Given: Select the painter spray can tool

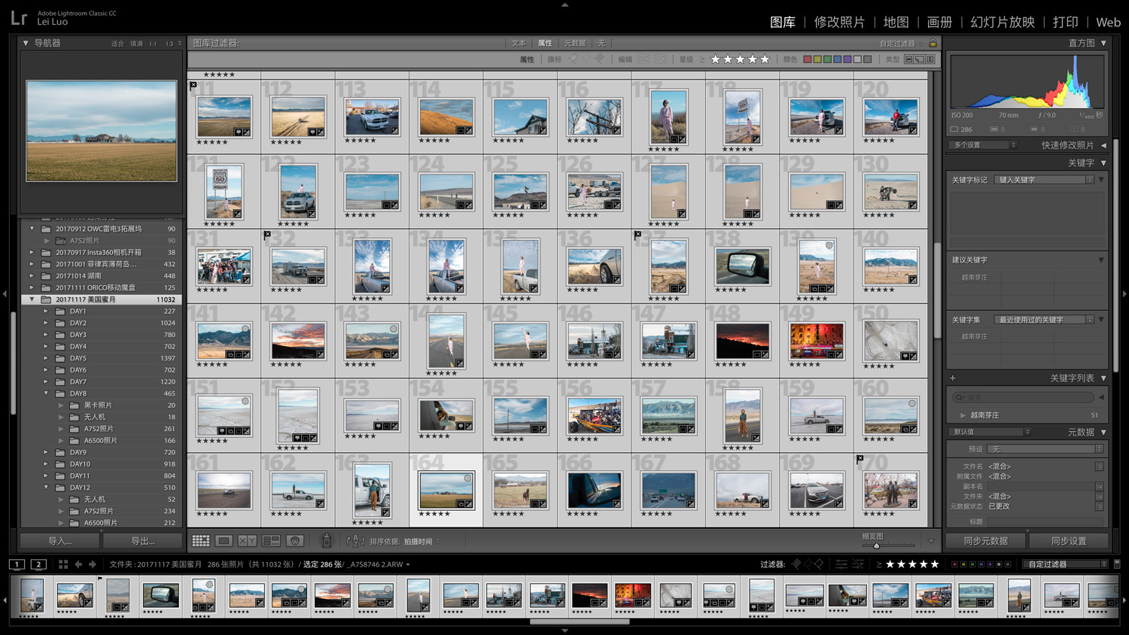Looking at the screenshot, I should tap(327, 541).
